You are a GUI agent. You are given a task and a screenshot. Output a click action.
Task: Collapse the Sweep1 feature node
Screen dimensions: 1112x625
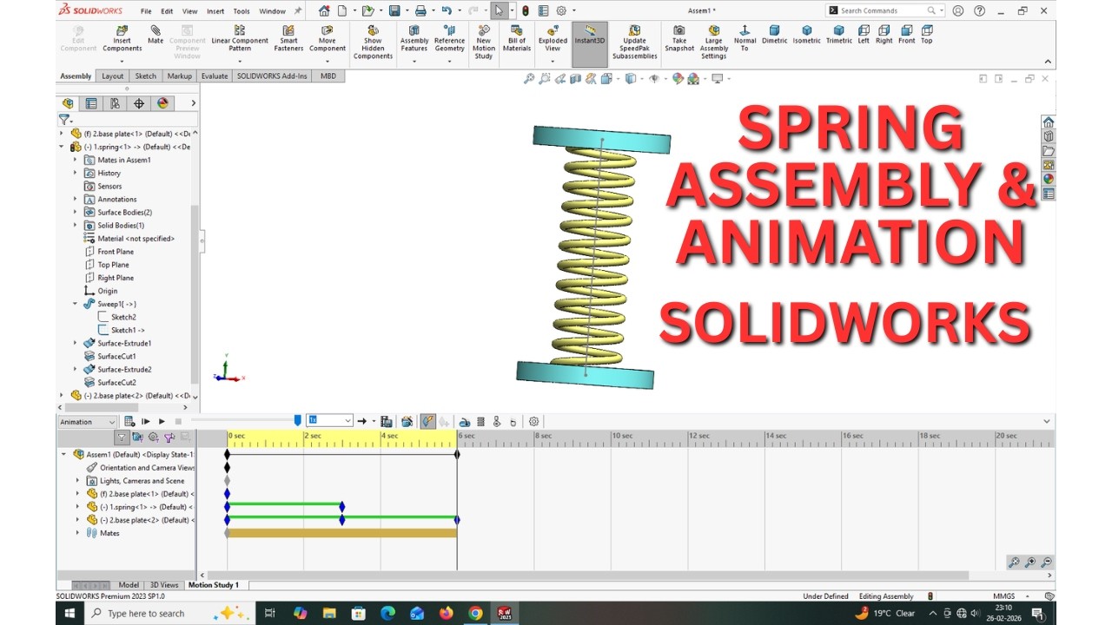pos(75,304)
